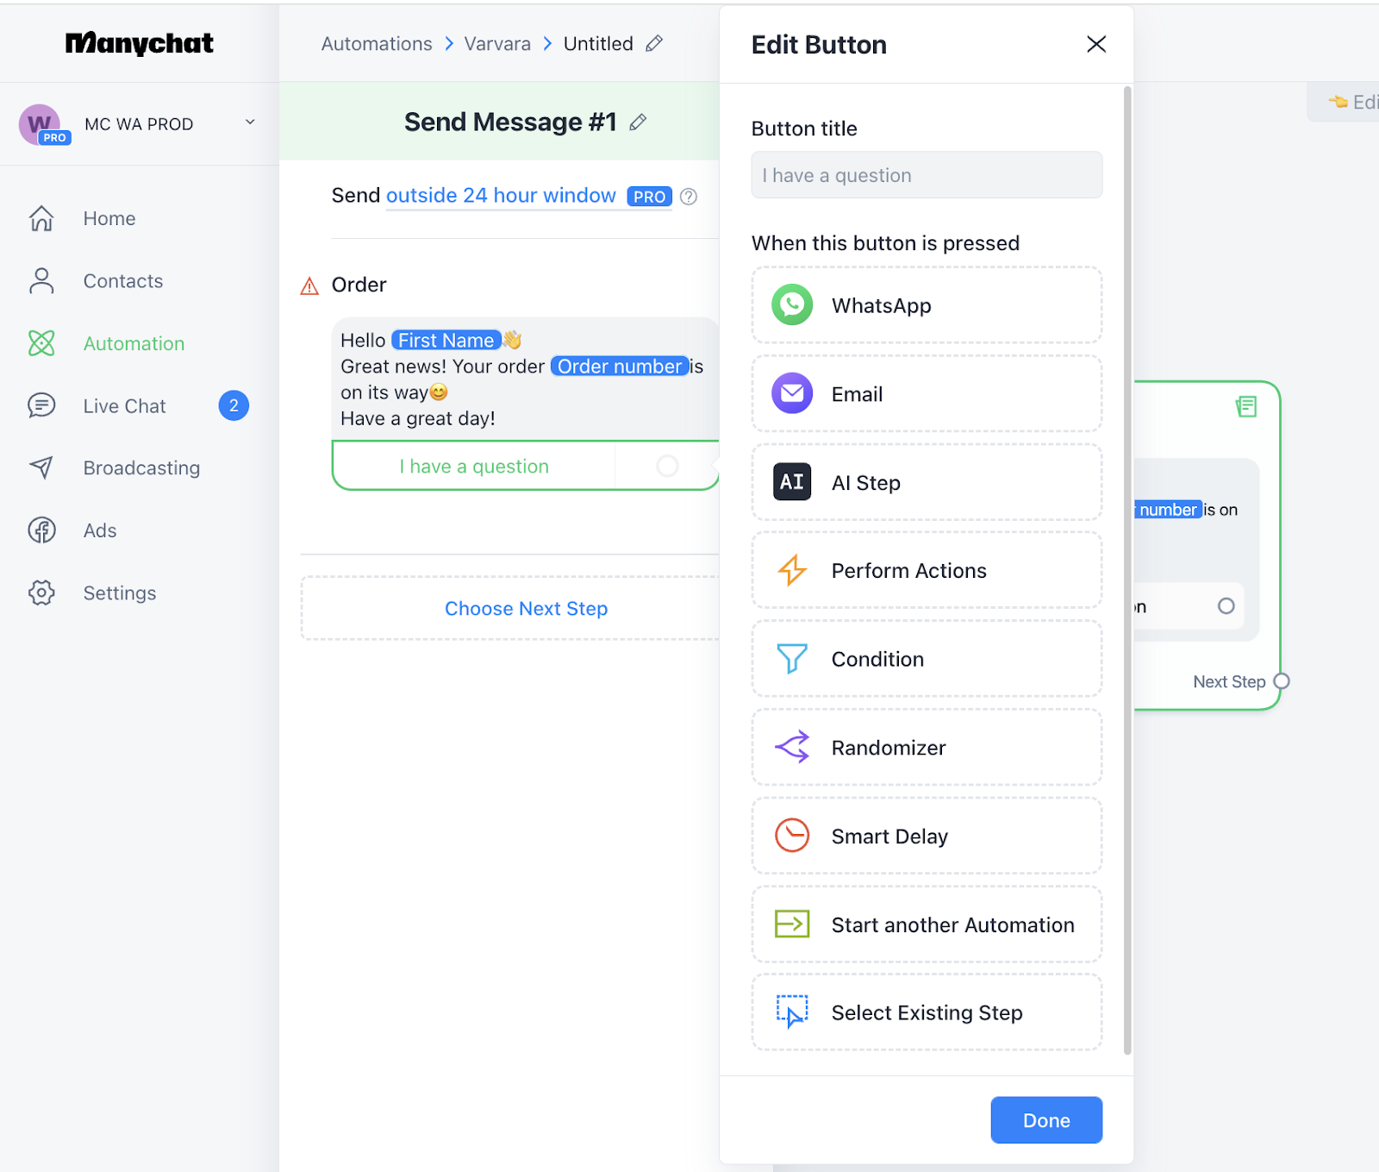Select the Email envelope icon
This screenshot has width=1379, height=1172.
tap(791, 394)
